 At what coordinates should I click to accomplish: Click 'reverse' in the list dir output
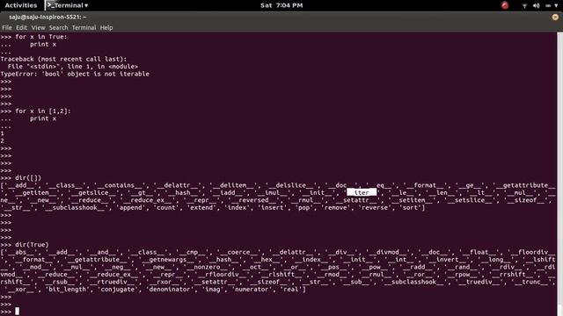[375, 207]
